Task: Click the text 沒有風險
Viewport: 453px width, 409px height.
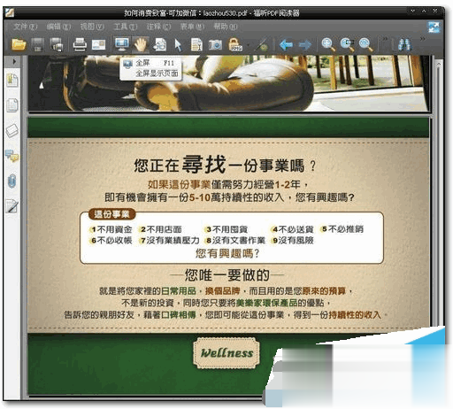Action: click(x=296, y=241)
